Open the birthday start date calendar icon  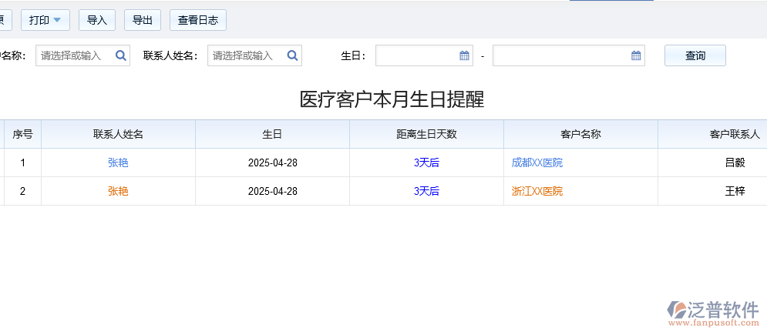(x=464, y=55)
